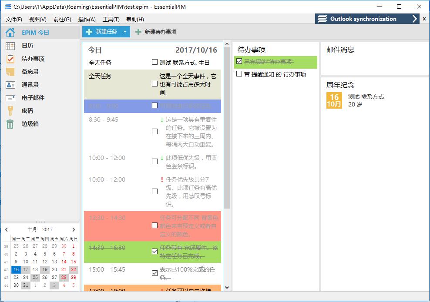
Task: Click green arrow on 此项低优先级 task
Action: [162, 158]
